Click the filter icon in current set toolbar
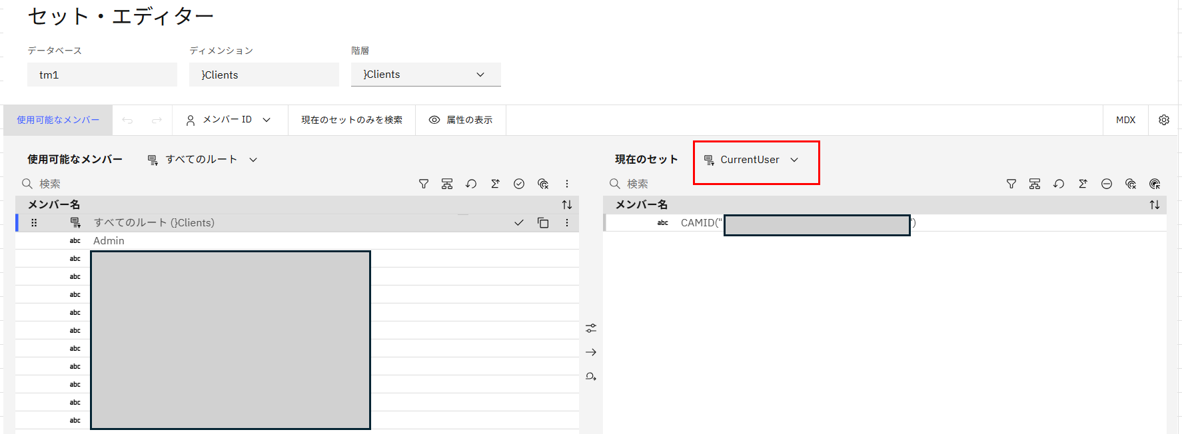Viewport: 1182px width, 434px height. [x=1011, y=184]
